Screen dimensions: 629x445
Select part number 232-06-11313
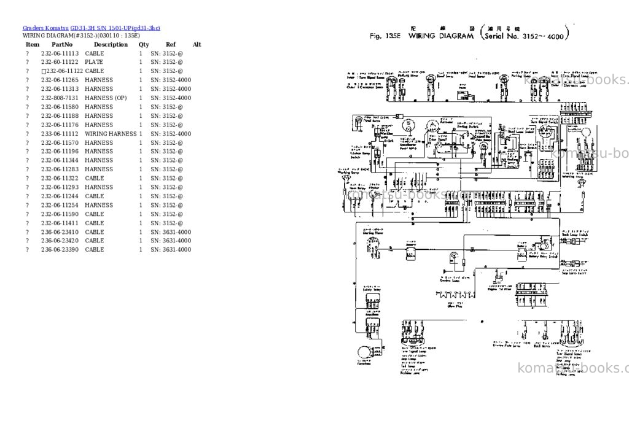(60, 89)
